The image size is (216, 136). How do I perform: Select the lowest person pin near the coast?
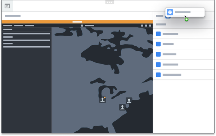[x=122, y=107]
